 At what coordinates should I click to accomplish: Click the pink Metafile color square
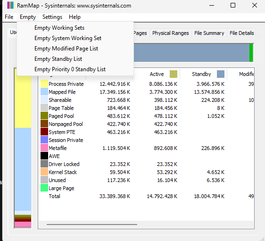click(x=44, y=148)
